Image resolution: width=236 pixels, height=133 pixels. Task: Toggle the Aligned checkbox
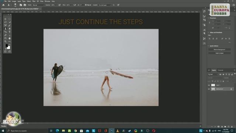(x=86, y=5)
